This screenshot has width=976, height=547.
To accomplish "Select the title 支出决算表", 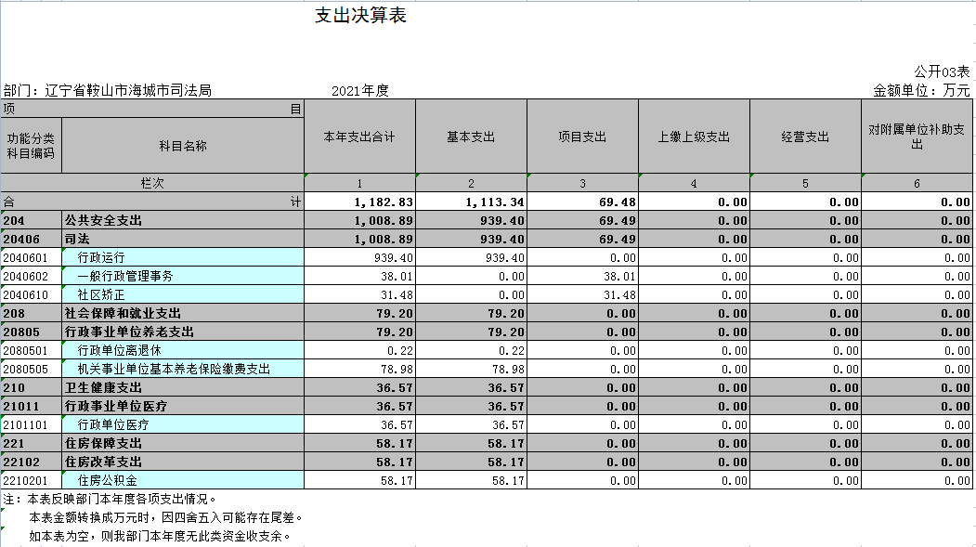I will [x=360, y=15].
